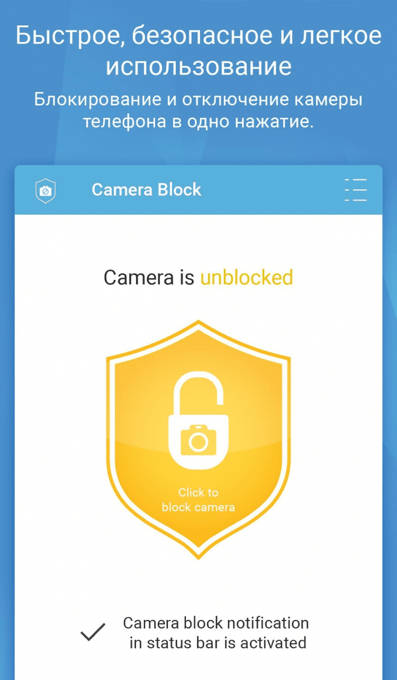Toggle the checkmark next to notification text
The height and width of the screenshot is (680, 397).
[93, 633]
